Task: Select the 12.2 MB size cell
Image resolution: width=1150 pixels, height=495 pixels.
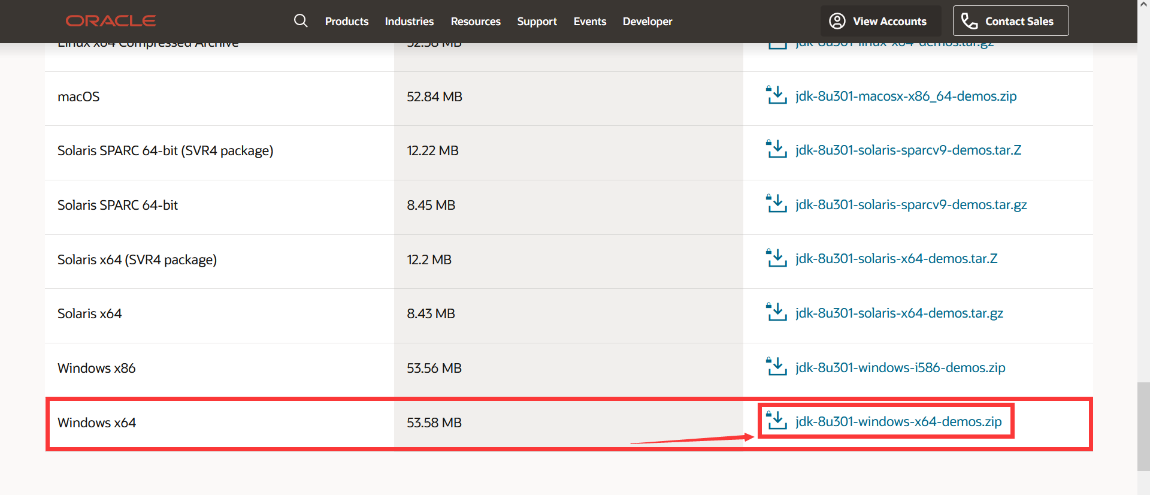Action: 429,259
